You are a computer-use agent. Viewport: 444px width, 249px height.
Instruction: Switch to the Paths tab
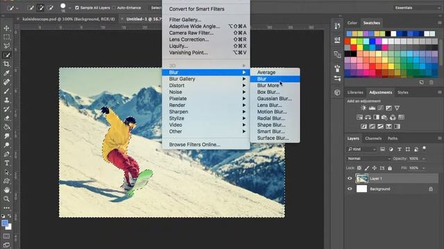393,138
